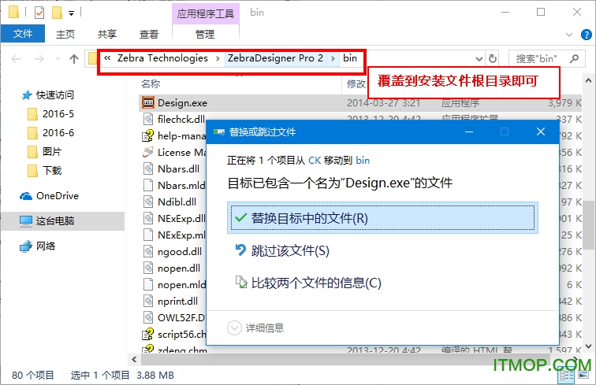Switch to large icons view in status bar
Viewport: 596px width, 385px height.
[x=583, y=375]
